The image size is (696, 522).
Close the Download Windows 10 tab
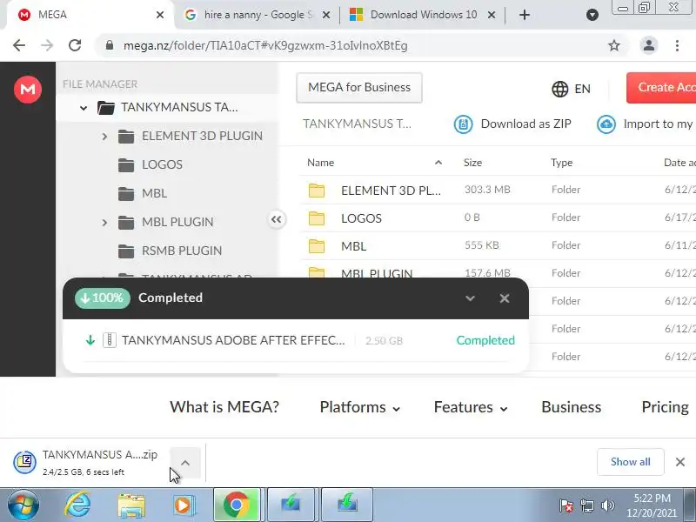492,15
